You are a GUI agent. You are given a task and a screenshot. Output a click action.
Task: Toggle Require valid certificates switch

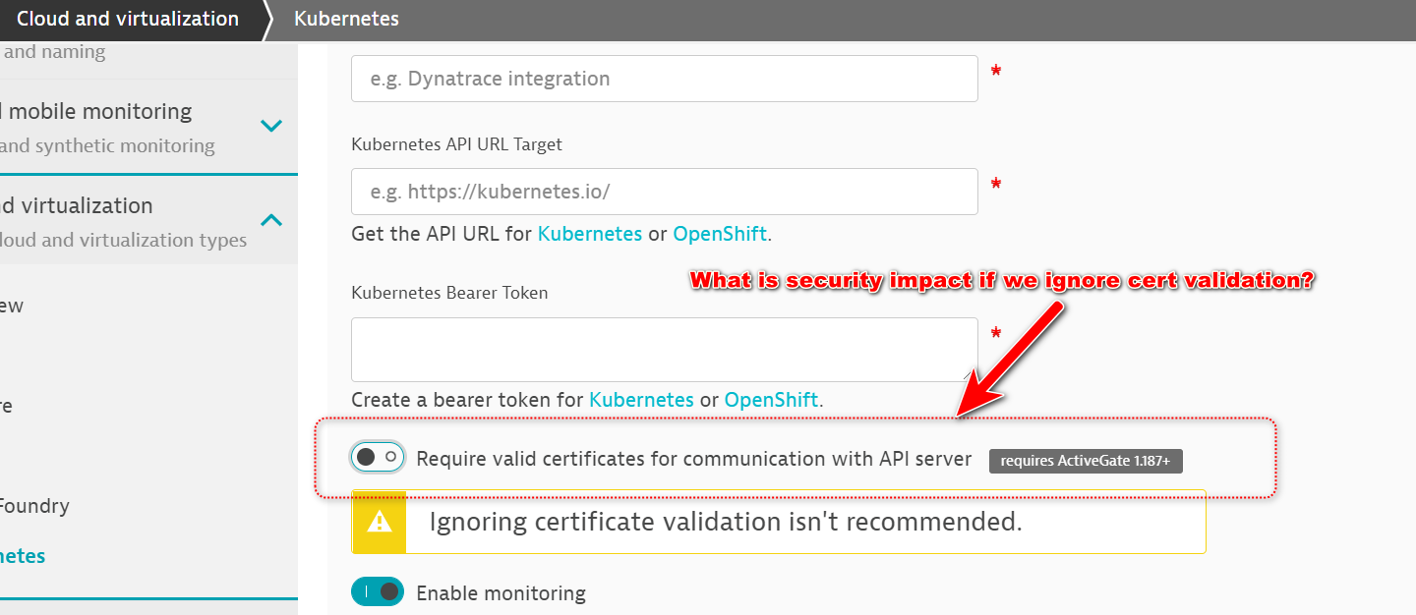click(378, 457)
